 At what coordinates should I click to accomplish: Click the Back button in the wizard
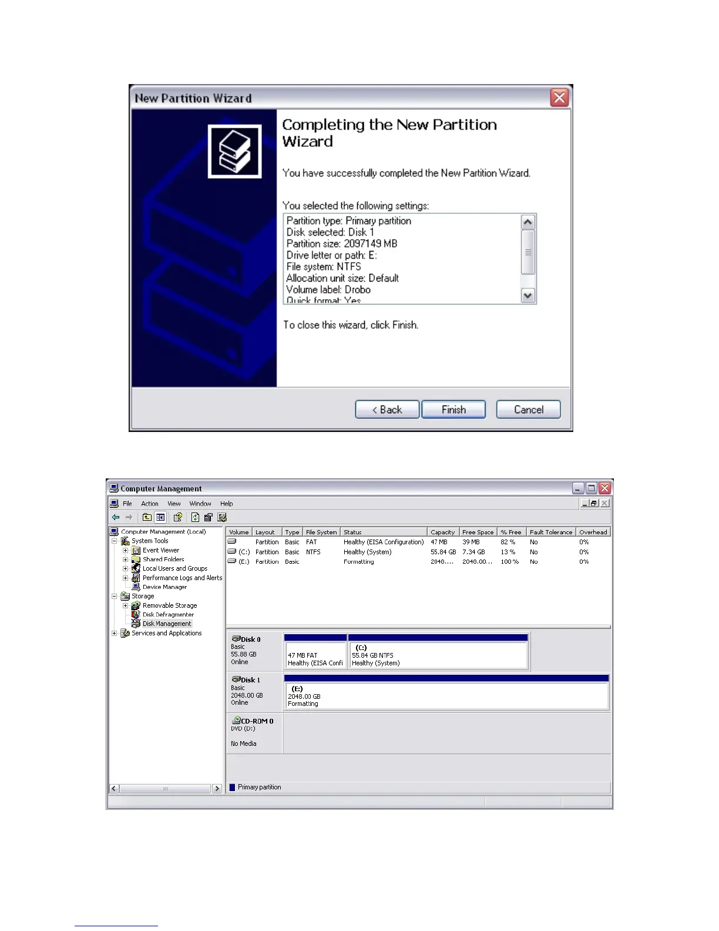click(x=387, y=410)
